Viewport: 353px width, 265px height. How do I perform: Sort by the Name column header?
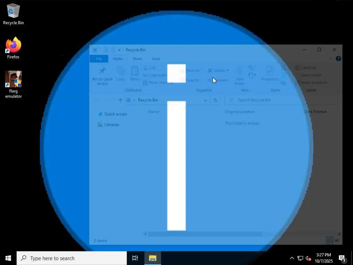pos(154,112)
